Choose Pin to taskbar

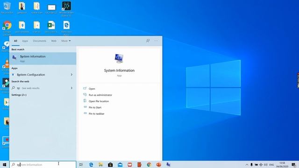point(97,114)
